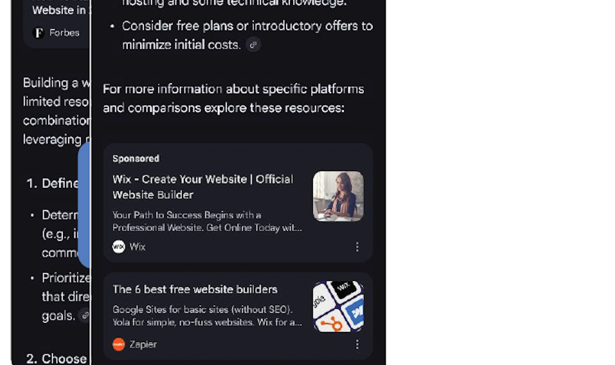Click the Wix logo icon
615x365 pixels.
[x=118, y=247]
